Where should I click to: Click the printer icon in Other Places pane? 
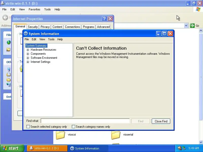coord(9,74)
